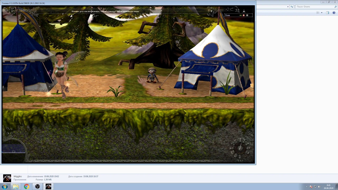Change the view with the Explorer view icon
Screen dimensions: 338x190
pos(318,13)
